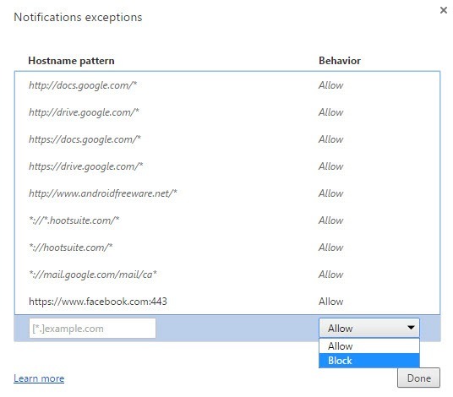Focus the [*.]example.com hostname field
453x397 pixels.
pos(92,329)
